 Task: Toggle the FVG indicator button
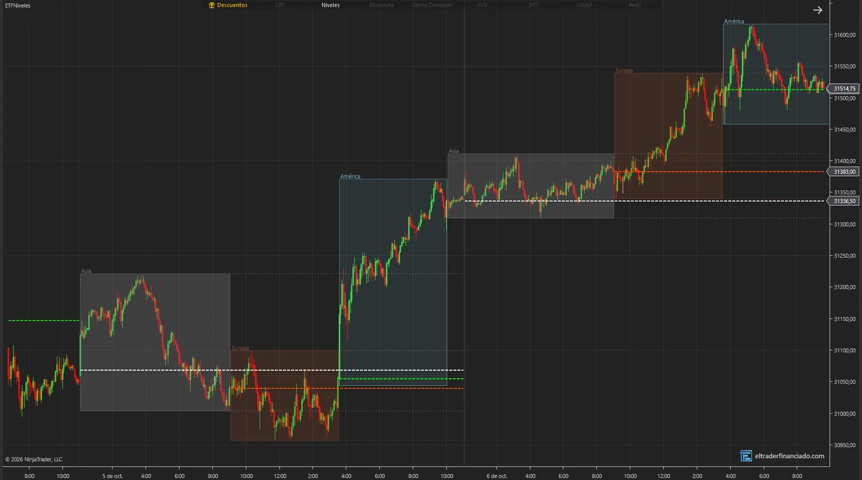click(483, 5)
